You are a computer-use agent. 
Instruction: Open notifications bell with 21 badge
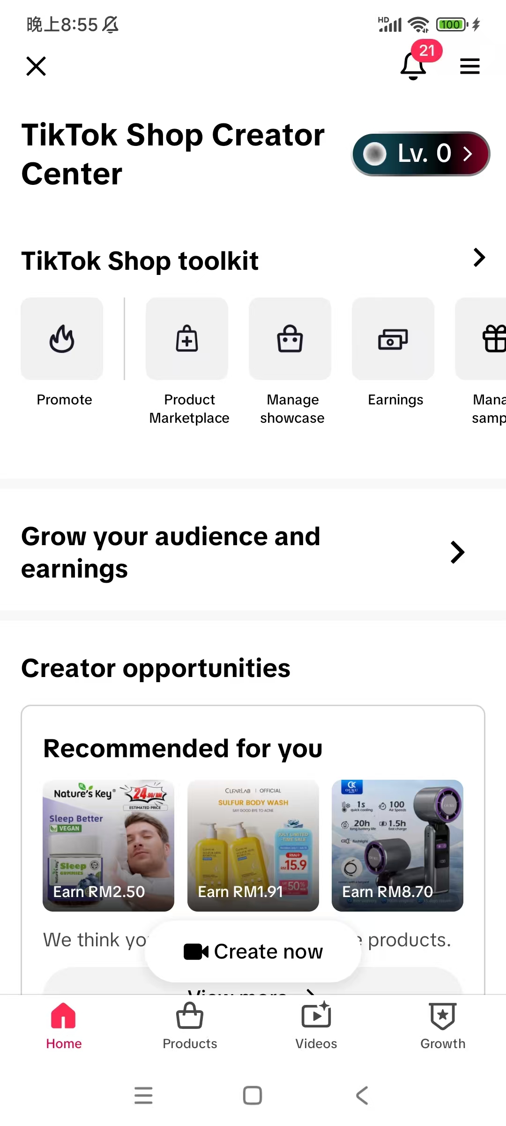(414, 66)
